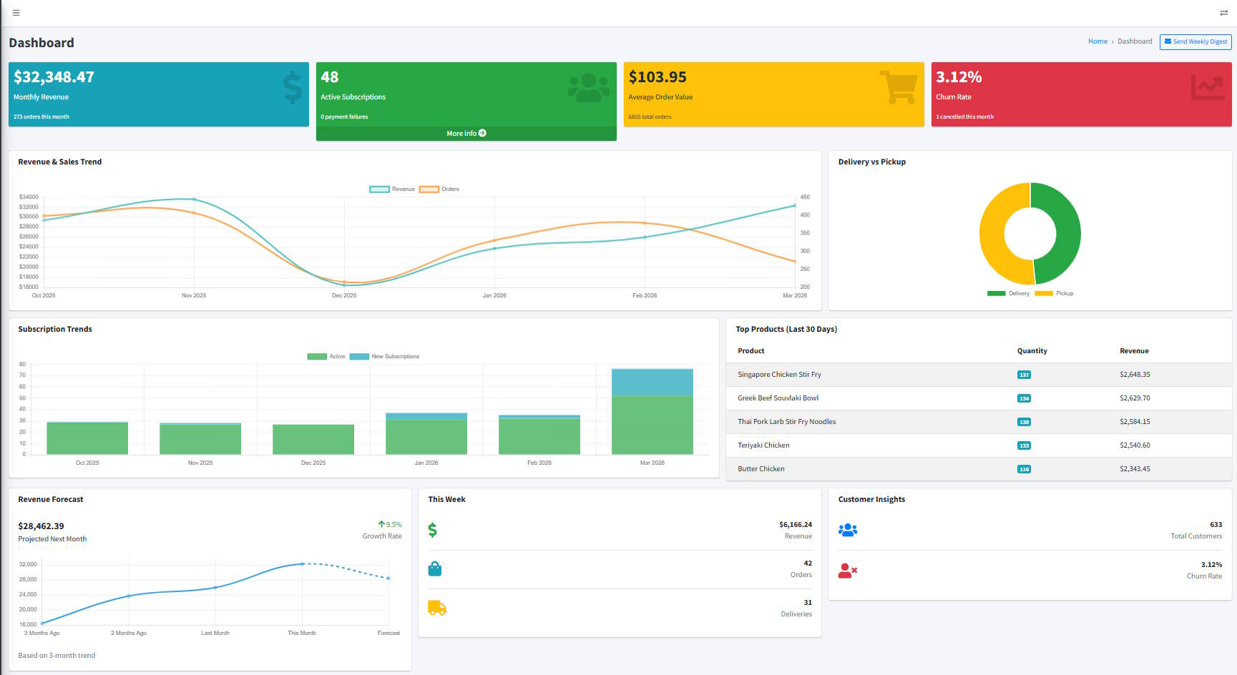
Task: Click the shopping cart icon in Average Order Value card
Action: pyautogui.click(x=898, y=87)
